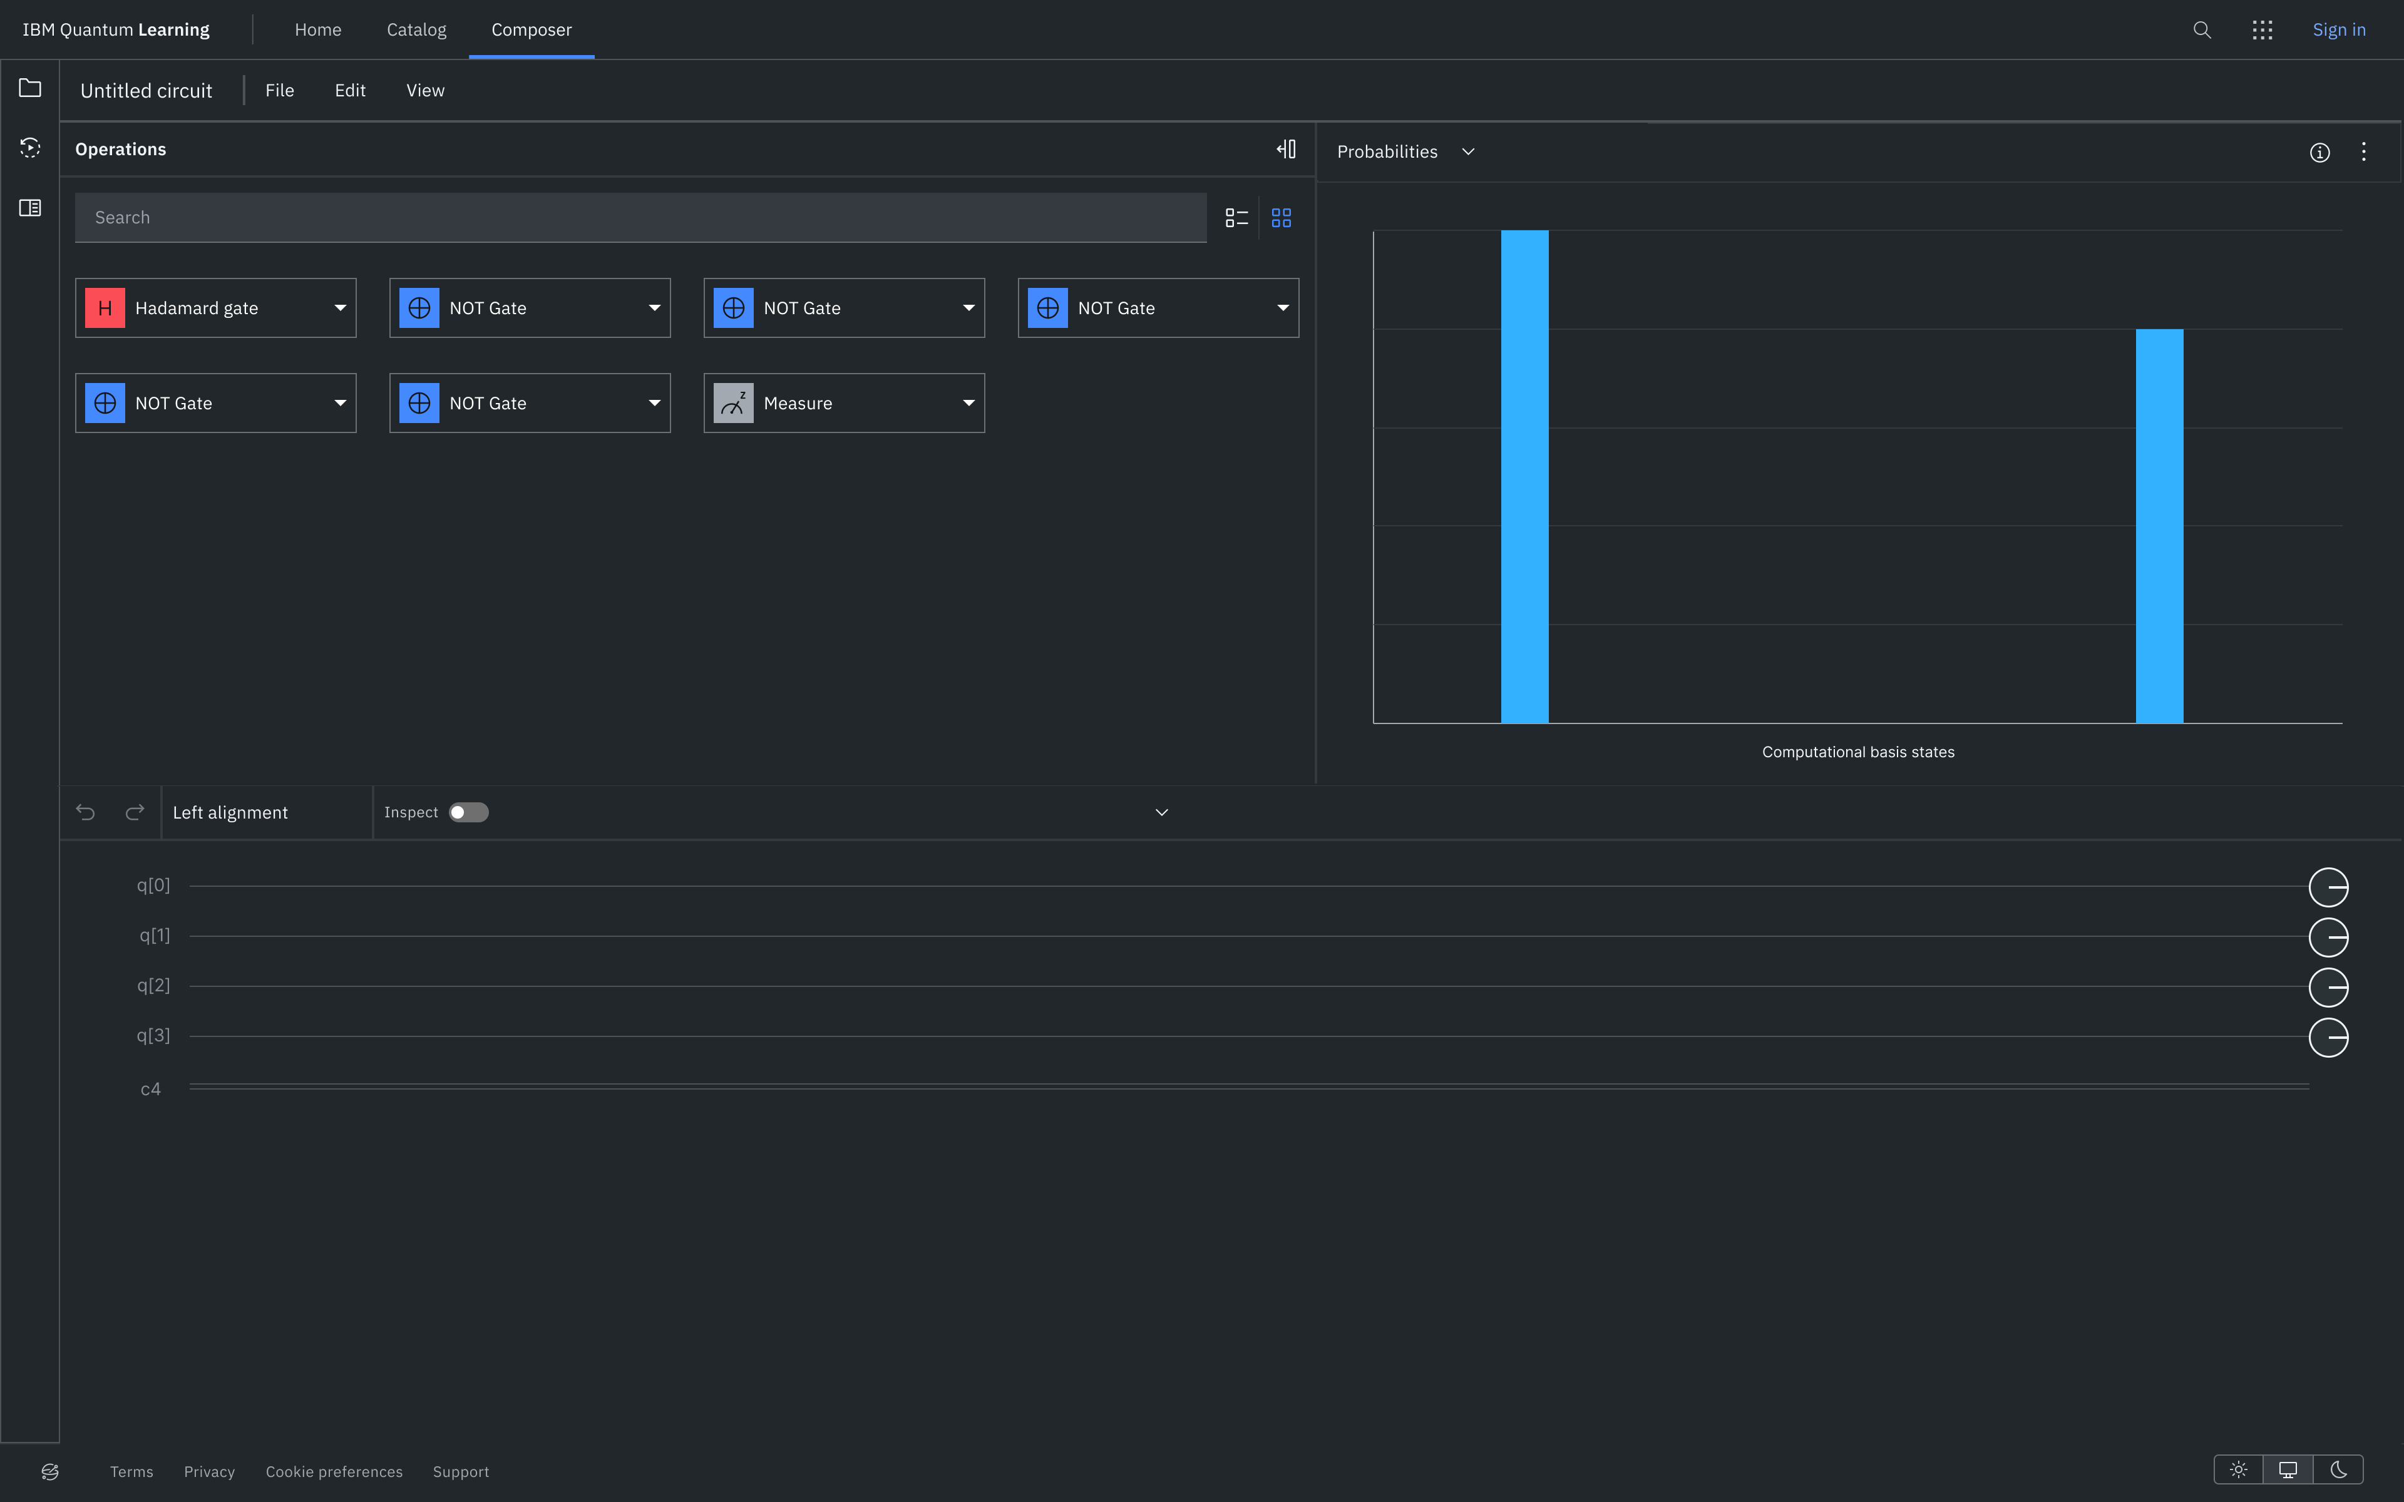Click the footer cookie logo icon
Viewport: 2404px width, 1502px height.
[x=49, y=1471]
